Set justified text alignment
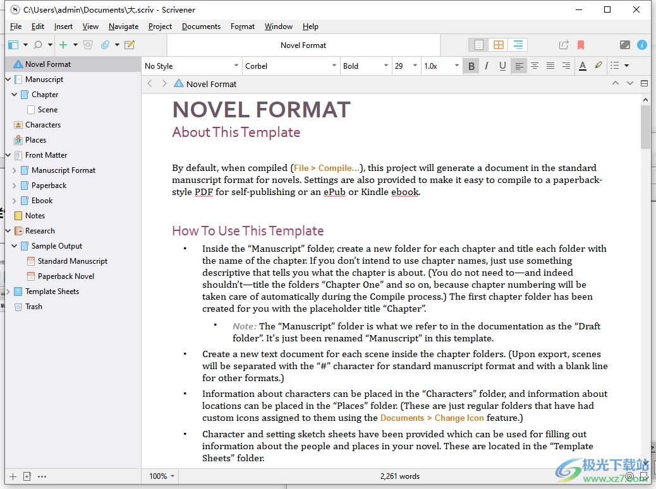 [x=550, y=66]
